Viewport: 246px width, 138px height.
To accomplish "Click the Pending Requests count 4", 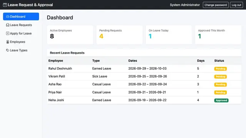I will 101,36.
